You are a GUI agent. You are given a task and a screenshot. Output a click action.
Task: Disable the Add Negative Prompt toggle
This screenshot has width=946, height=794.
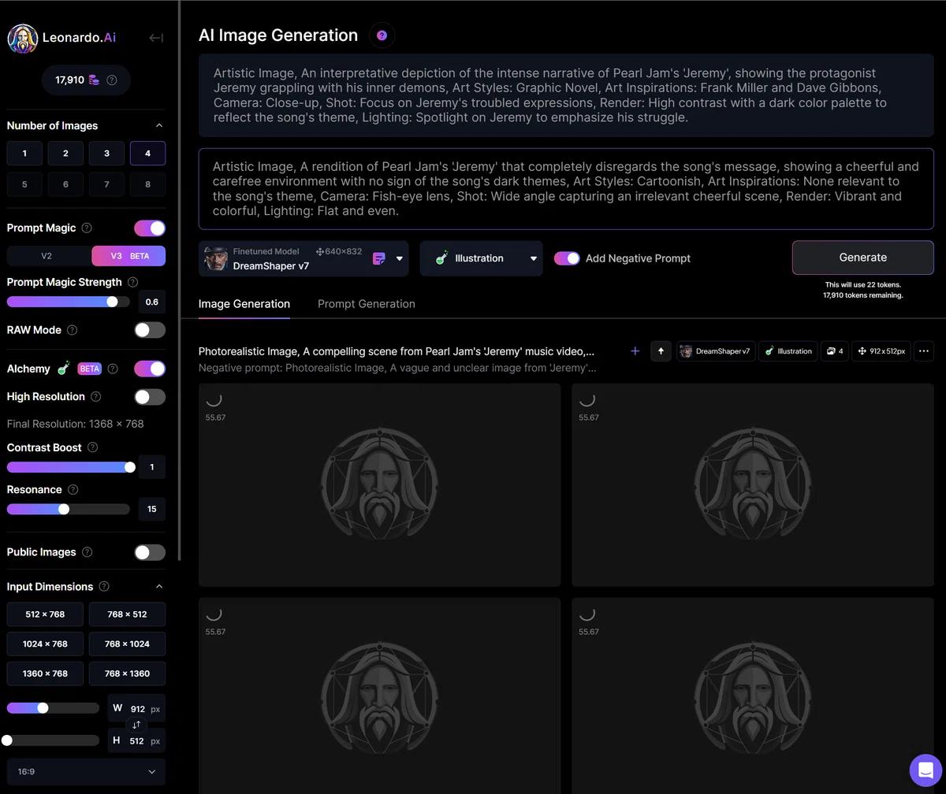tap(567, 258)
